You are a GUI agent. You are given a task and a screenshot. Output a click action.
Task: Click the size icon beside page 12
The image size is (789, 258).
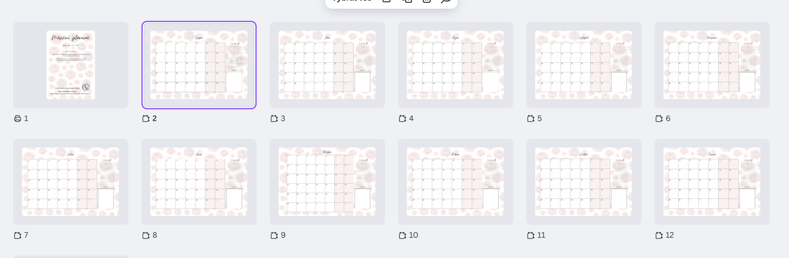[659, 235]
